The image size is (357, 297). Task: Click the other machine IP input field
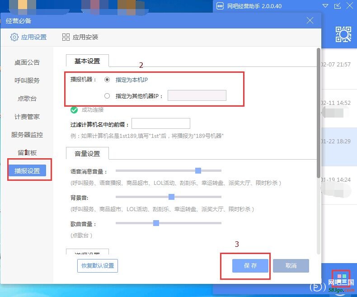point(197,95)
